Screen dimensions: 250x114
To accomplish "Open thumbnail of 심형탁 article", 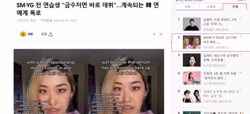I will coord(192,24).
